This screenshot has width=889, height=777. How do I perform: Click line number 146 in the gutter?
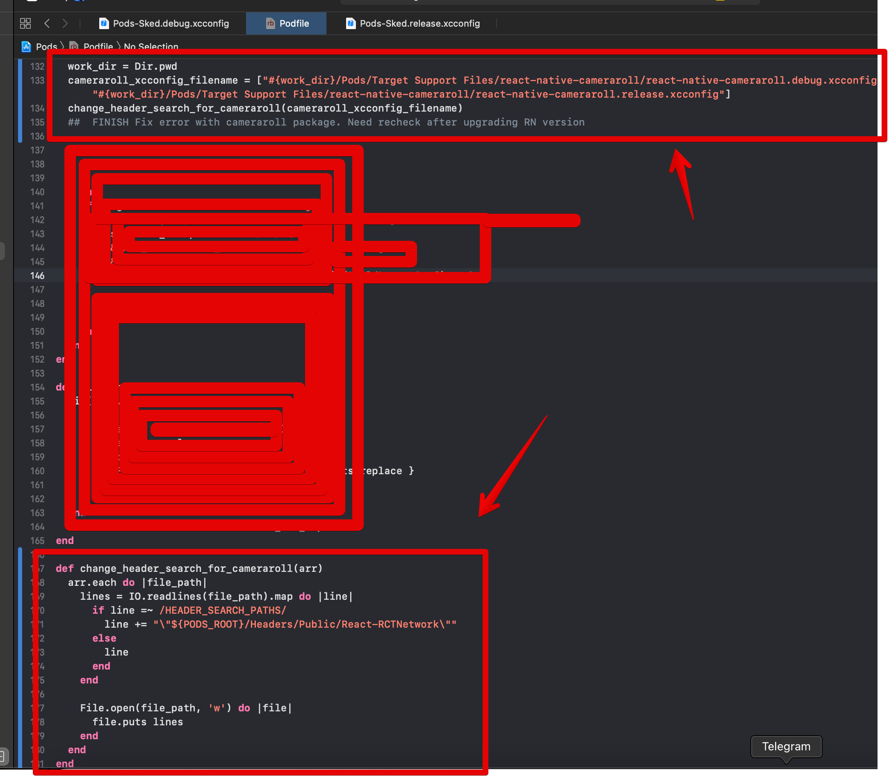[38, 275]
